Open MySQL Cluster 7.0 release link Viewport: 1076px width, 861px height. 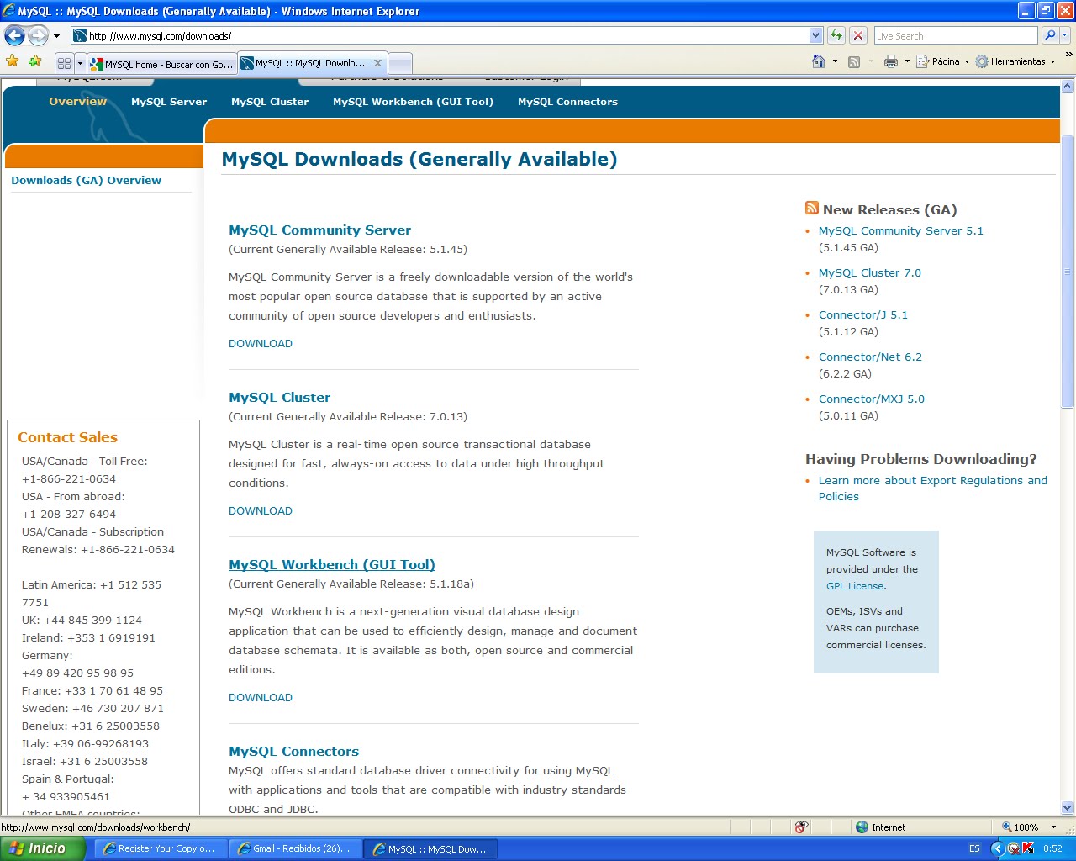click(x=870, y=272)
